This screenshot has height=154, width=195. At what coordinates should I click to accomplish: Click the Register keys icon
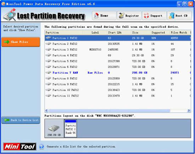(121, 16)
